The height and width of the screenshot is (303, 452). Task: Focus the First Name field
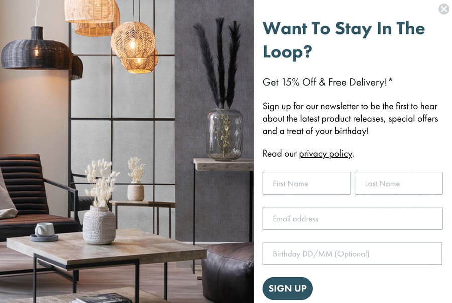coord(306,183)
